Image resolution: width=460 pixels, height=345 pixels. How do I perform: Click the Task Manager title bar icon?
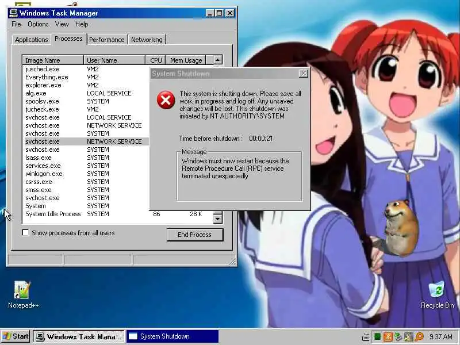click(13, 13)
